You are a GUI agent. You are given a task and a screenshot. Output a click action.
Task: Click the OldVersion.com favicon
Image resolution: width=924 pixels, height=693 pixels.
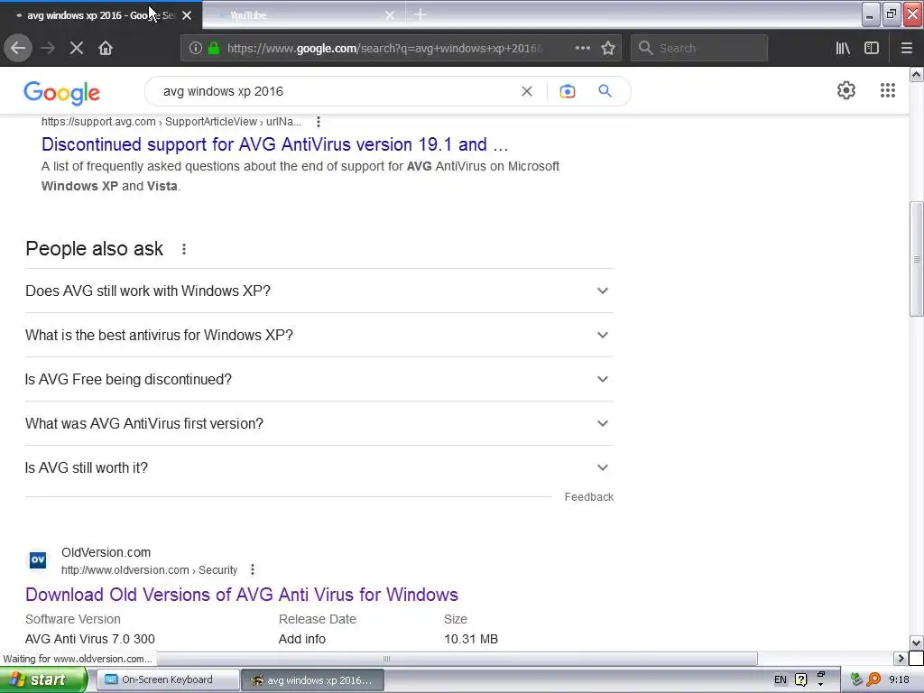pyautogui.click(x=38, y=559)
